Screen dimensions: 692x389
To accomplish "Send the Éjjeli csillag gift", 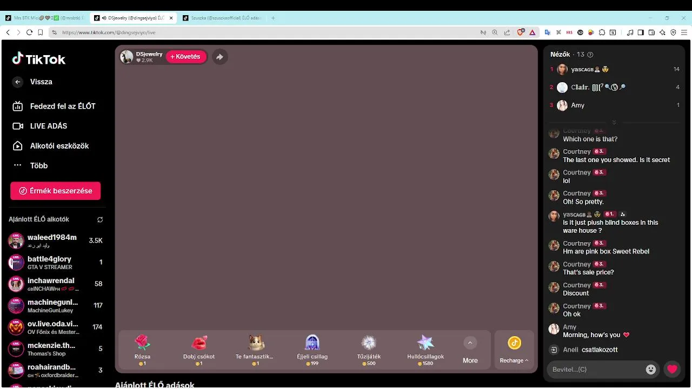I will click(312, 350).
